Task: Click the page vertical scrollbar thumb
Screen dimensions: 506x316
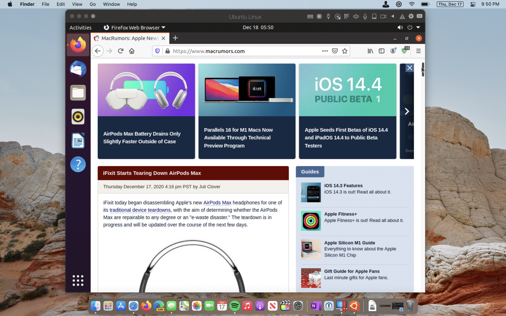Action: [x=423, y=70]
